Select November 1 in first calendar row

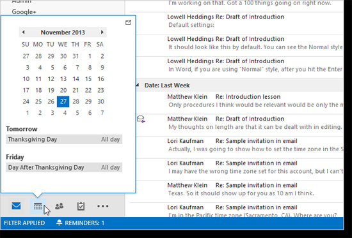90,56
